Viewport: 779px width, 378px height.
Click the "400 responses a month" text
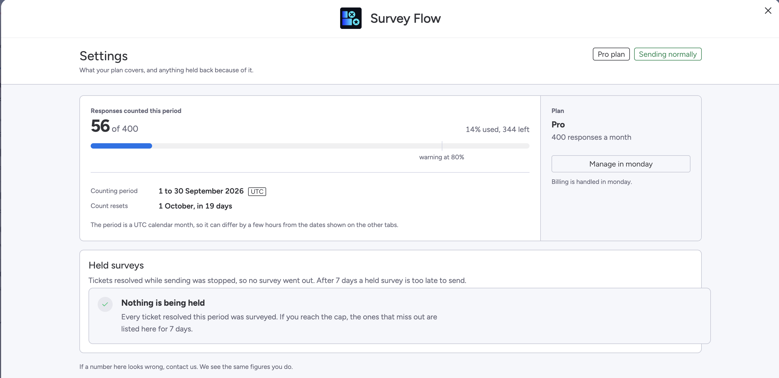point(591,137)
